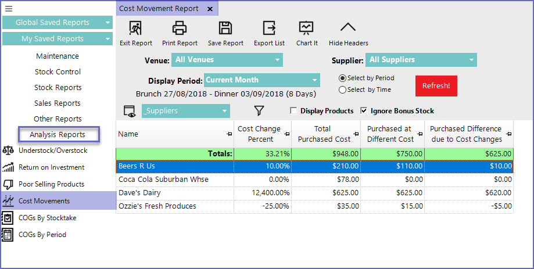Click the view layout eye icon

point(129,111)
